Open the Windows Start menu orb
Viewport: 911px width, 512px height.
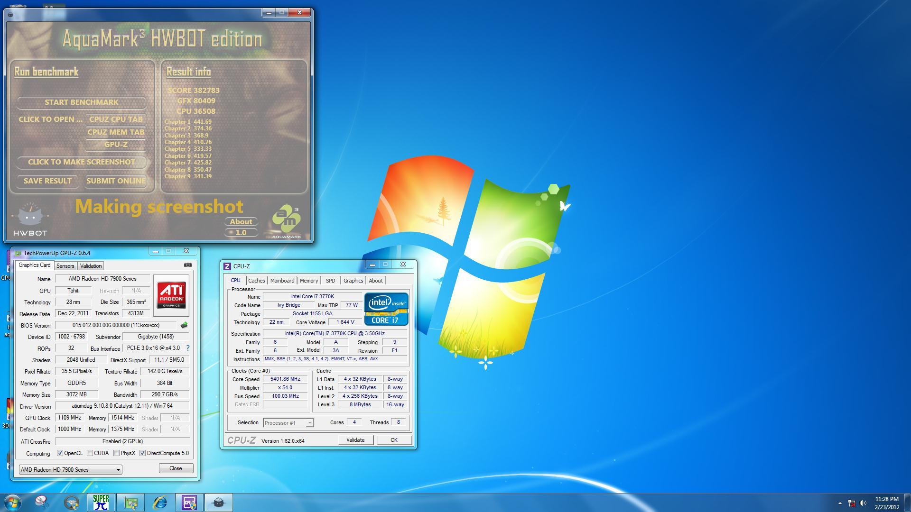(13, 502)
